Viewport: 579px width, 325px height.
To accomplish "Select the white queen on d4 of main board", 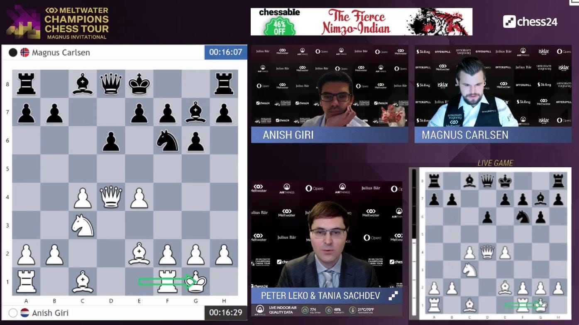I will click(x=111, y=197).
